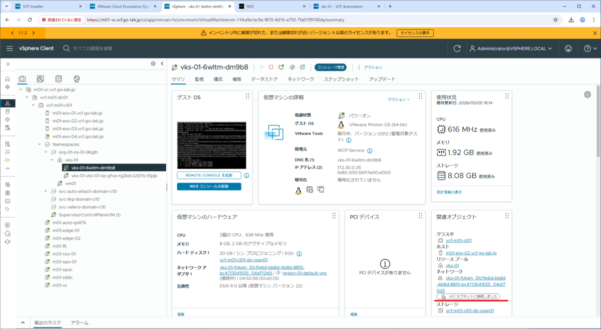Screen dimensions: 601x329
Task: Expand the svc-auto-attach-domain-c10 node
Action: [46, 191]
